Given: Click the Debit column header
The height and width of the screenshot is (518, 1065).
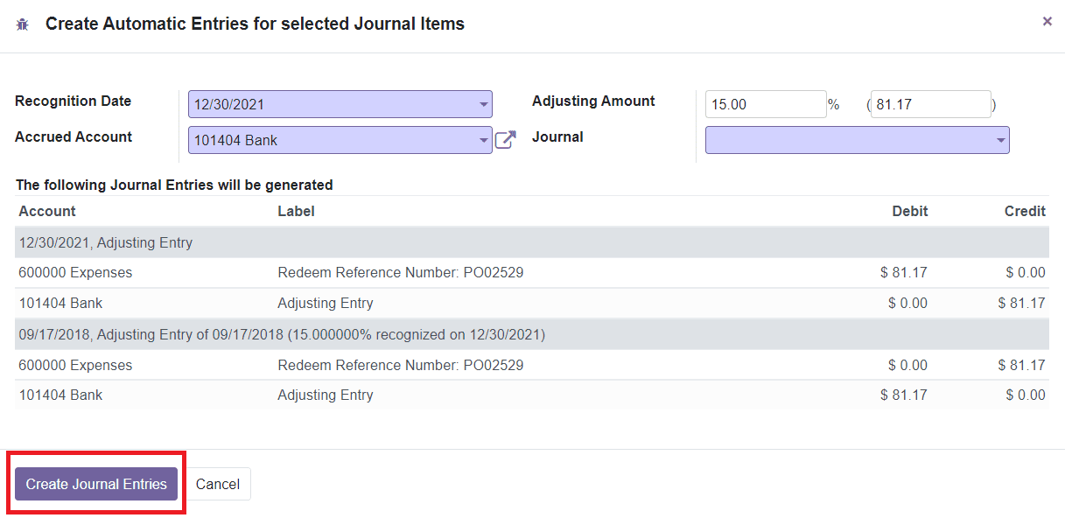Looking at the screenshot, I should tap(910, 211).
